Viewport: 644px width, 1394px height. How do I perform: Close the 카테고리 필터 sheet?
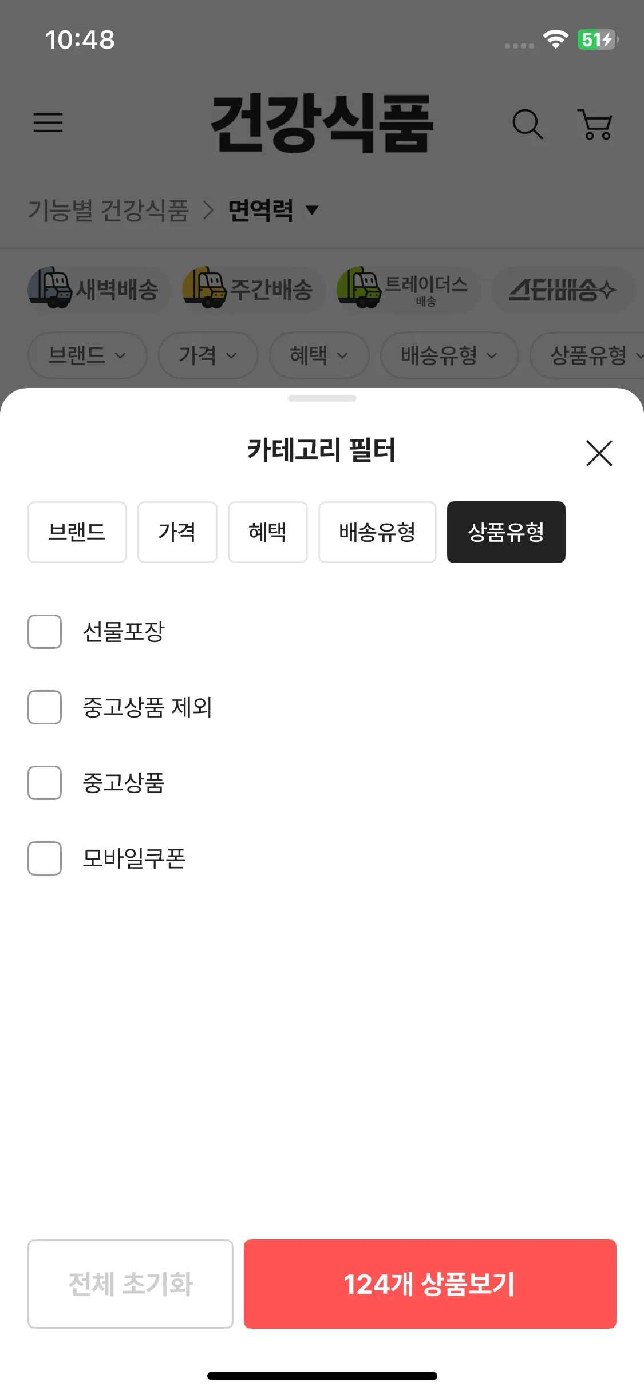599,453
